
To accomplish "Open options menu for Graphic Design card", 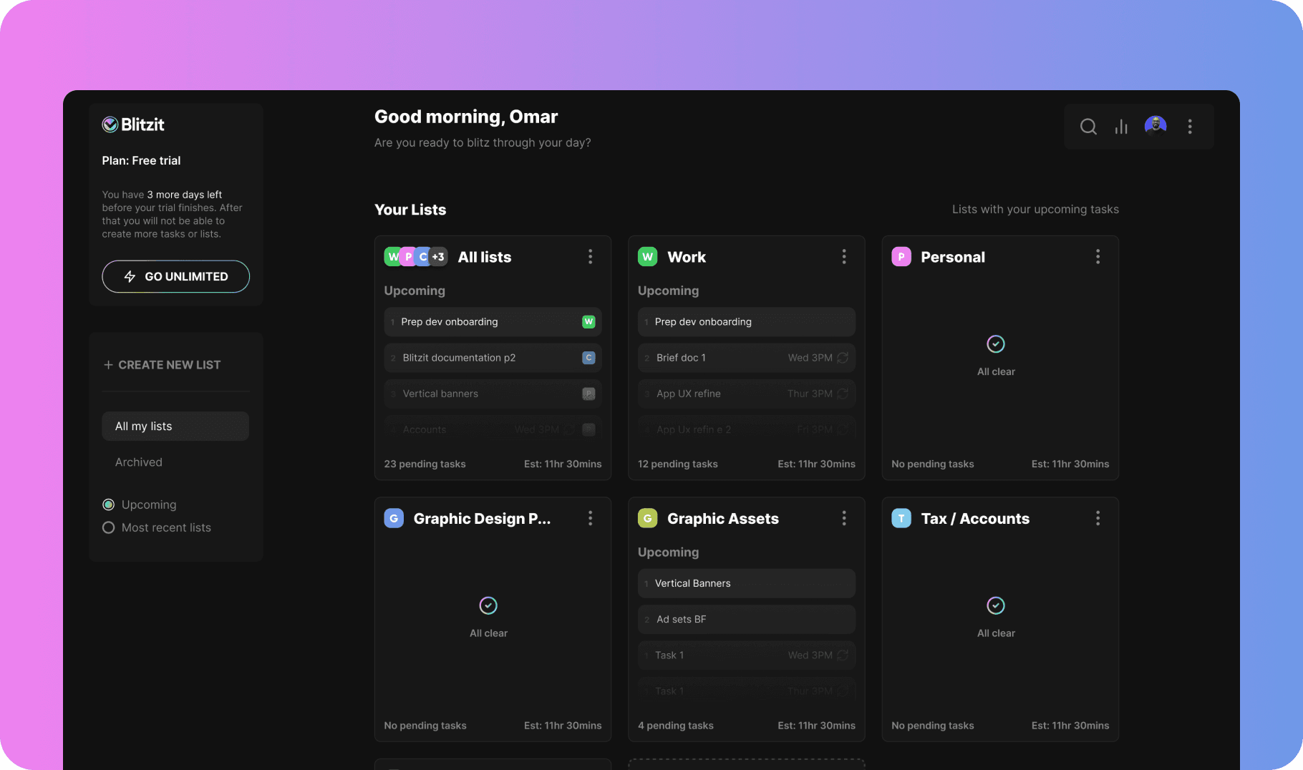I will coord(591,518).
